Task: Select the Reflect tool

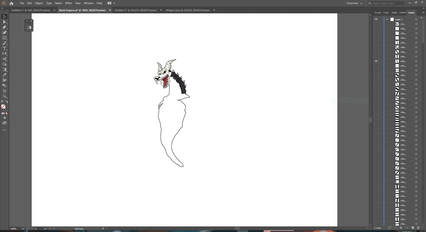Action: 4,54
